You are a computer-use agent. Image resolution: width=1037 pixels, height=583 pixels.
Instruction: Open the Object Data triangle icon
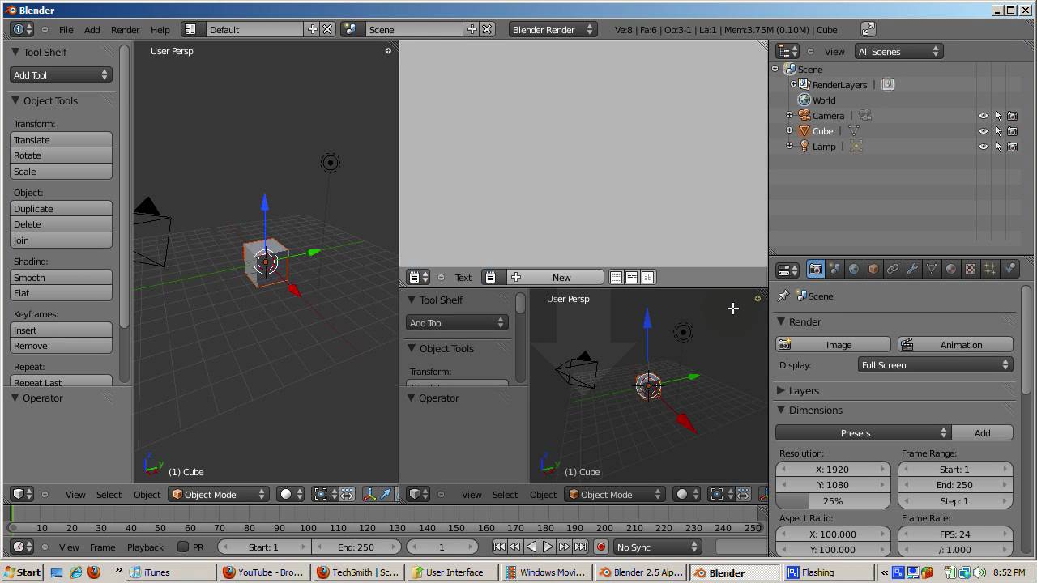pyautogui.click(x=932, y=270)
